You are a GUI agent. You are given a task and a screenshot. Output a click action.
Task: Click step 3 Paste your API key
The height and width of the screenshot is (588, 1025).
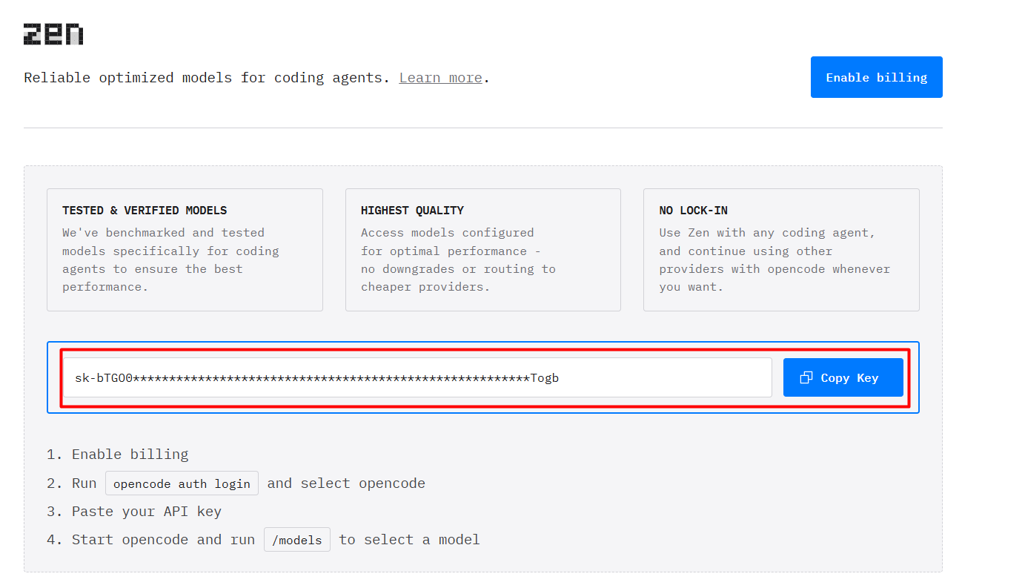point(146,512)
